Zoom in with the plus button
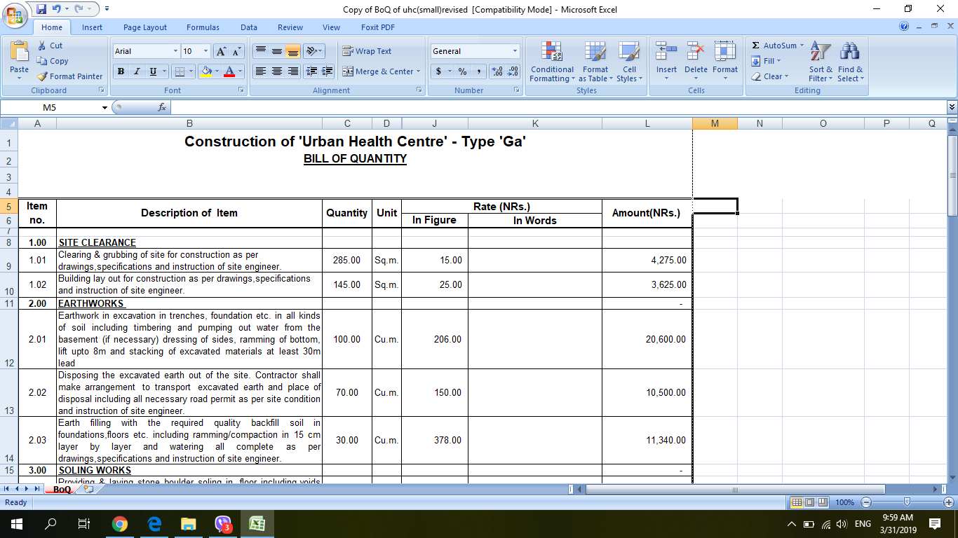Viewport: 958px width, 538px height. 949,502
